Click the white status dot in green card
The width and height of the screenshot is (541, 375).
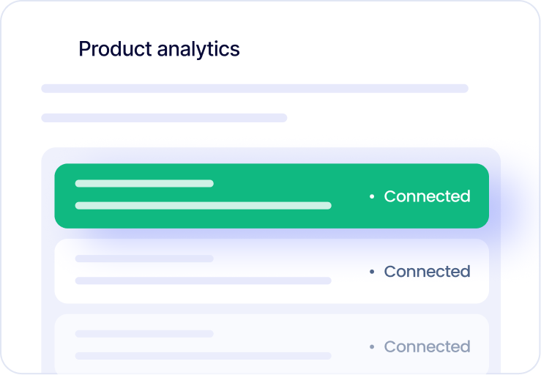point(372,196)
